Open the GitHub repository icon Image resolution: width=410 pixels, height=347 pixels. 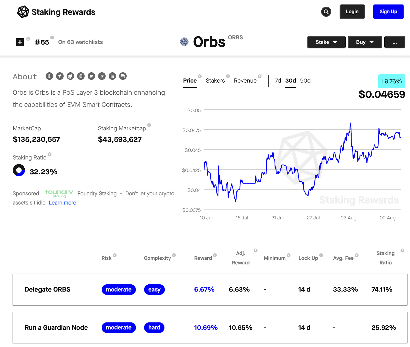[x=70, y=76]
